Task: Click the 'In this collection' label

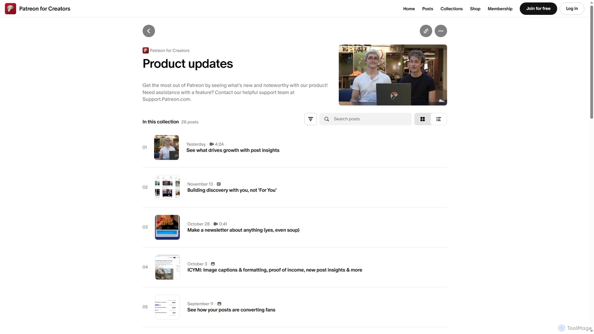Action: click(161, 122)
